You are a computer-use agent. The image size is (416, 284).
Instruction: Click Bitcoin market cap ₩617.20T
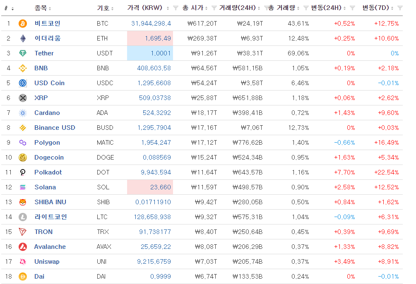click(202, 24)
